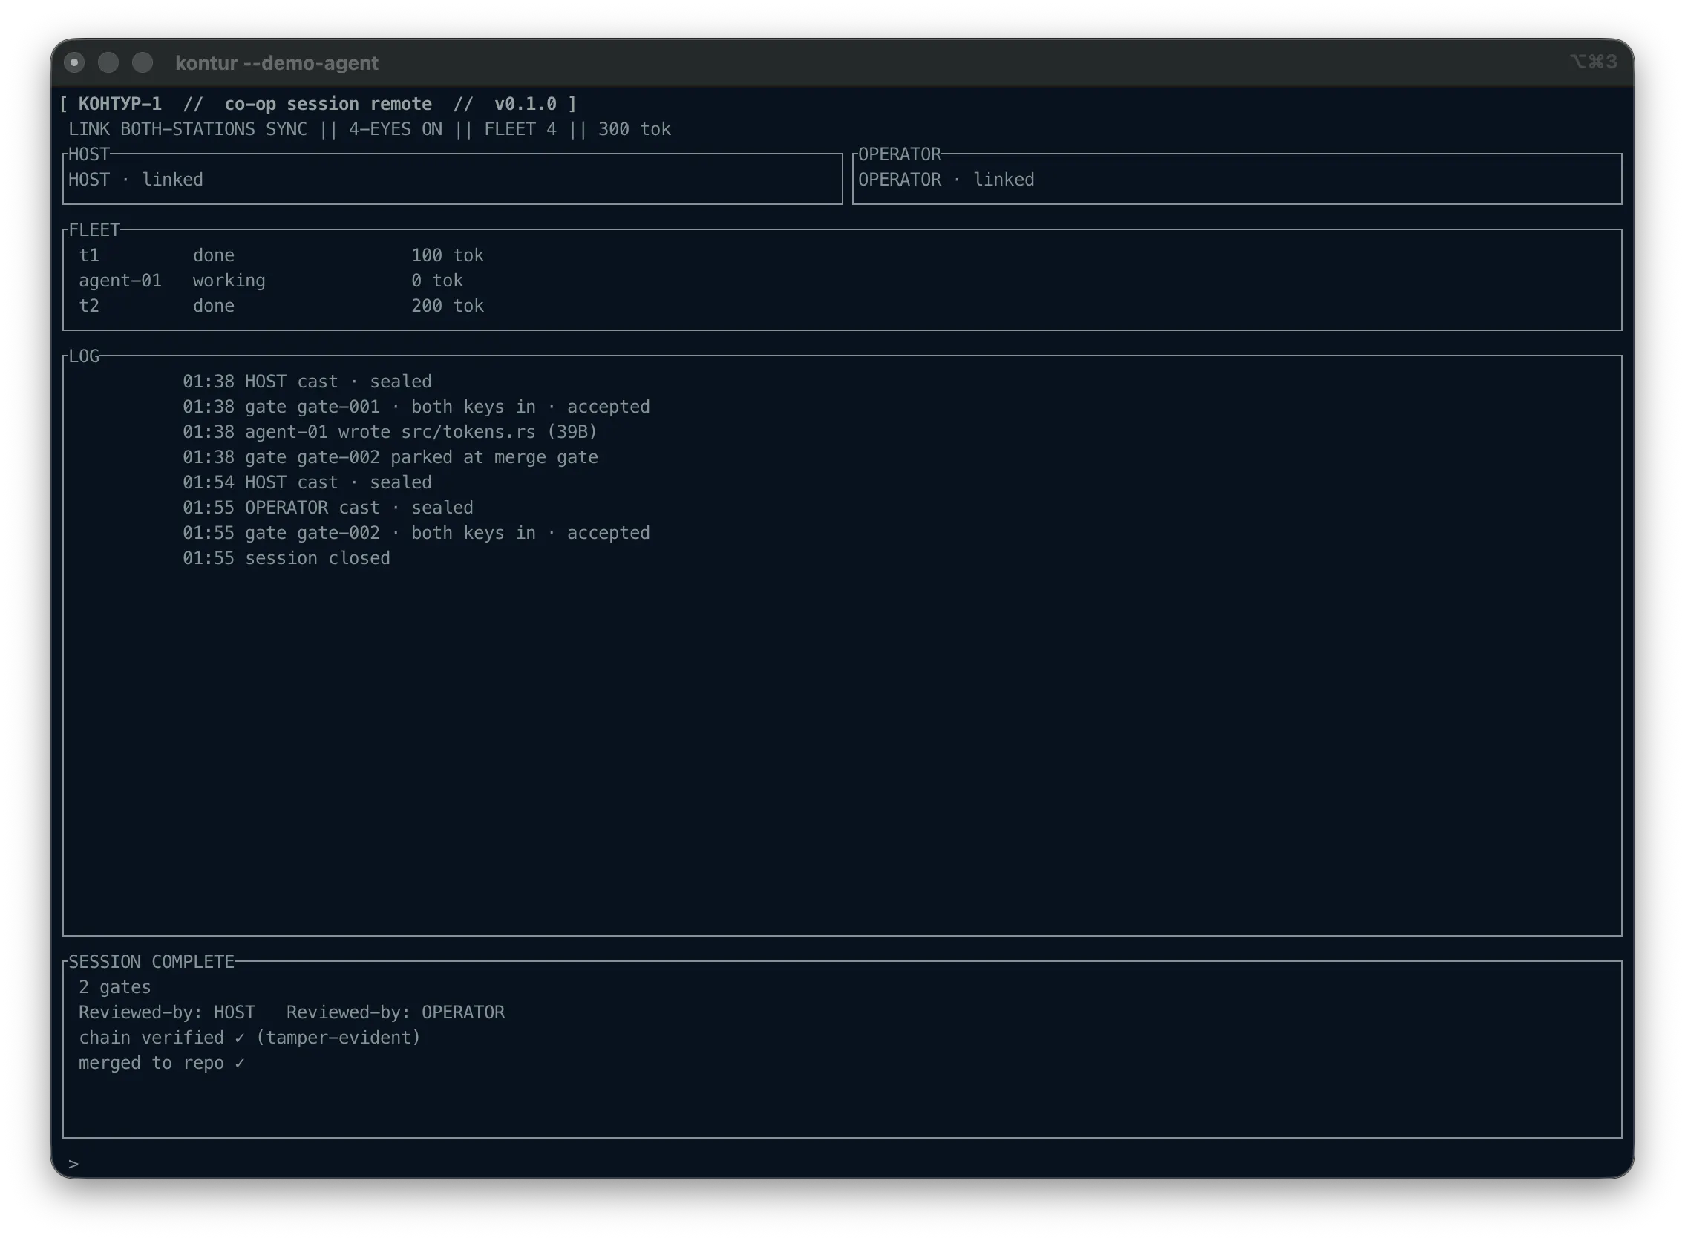Click log entry 'agent-01 wrote src/tokens.rs (39B)'

tap(389, 432)
